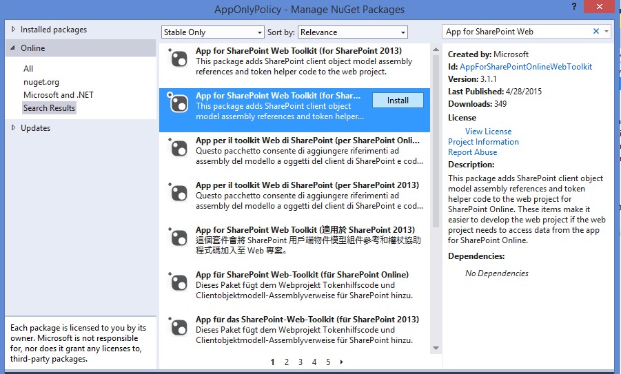Screen dimensions: 621x374
Task: Click into the App for SharePoint Web search field
Action: click(517, 31)
